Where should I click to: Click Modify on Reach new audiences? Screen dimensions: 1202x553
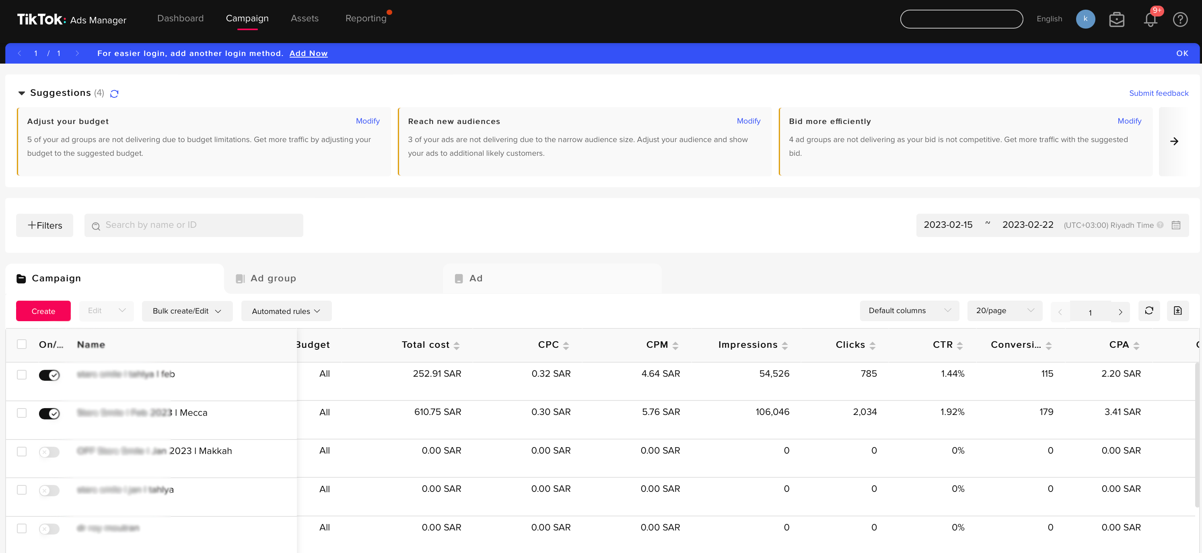749,121
